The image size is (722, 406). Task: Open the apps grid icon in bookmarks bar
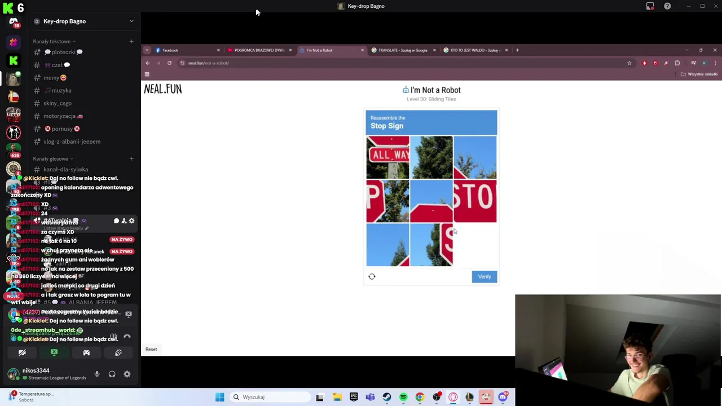click(147, 74)
